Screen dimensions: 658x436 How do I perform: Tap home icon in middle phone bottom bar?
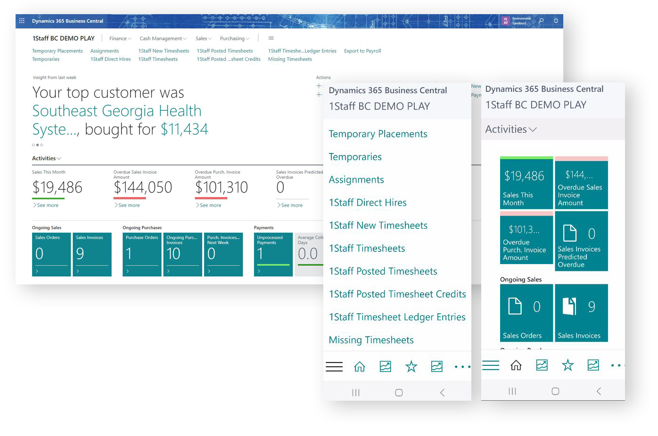tap(360, 367)
